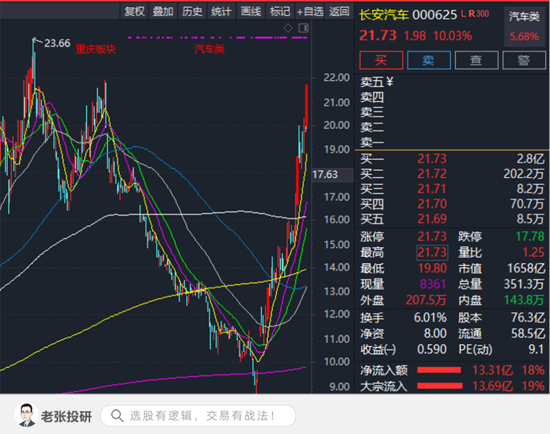550x434 pixels.
Task: Click the blue 卖 sell button
Action: [429, 60]
